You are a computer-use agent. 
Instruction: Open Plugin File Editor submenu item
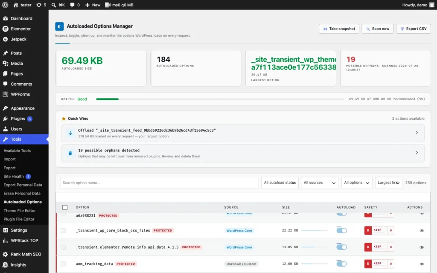point(19,219)
